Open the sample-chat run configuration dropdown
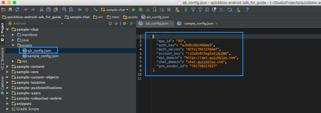Viewport: 321px width, 113px height. point(115,9)
